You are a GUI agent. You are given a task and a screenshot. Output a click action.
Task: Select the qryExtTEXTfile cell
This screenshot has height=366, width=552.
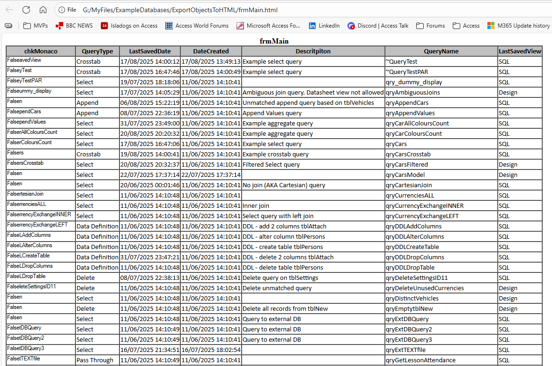(x=441, y=350)
